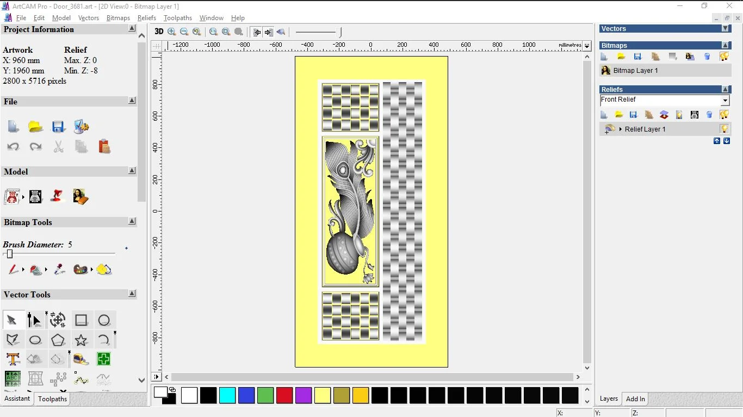The width and height of the screenshot is (743, 417).
Task: Open the Front Relief dropdown
Action: coord(725,101)
